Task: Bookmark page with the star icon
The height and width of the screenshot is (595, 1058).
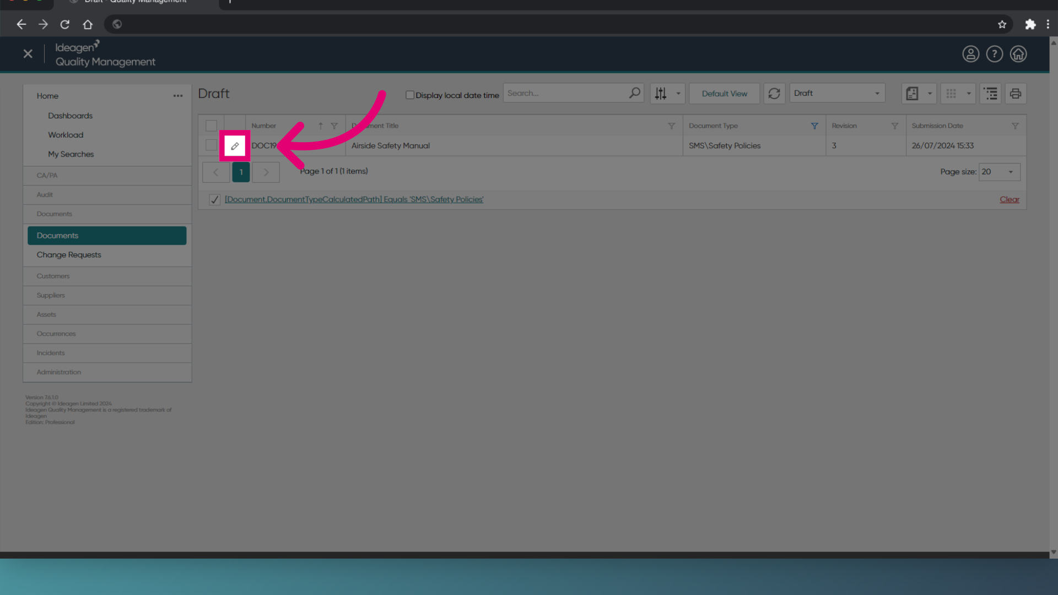Action: click(x=1002, y=24)
